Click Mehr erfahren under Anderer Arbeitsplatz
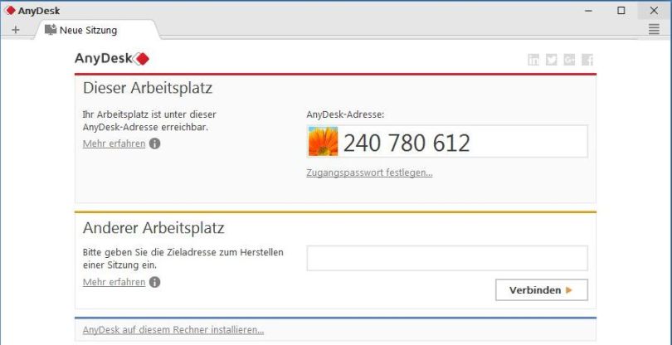The image size is (672, 345). tap(114, 283)
